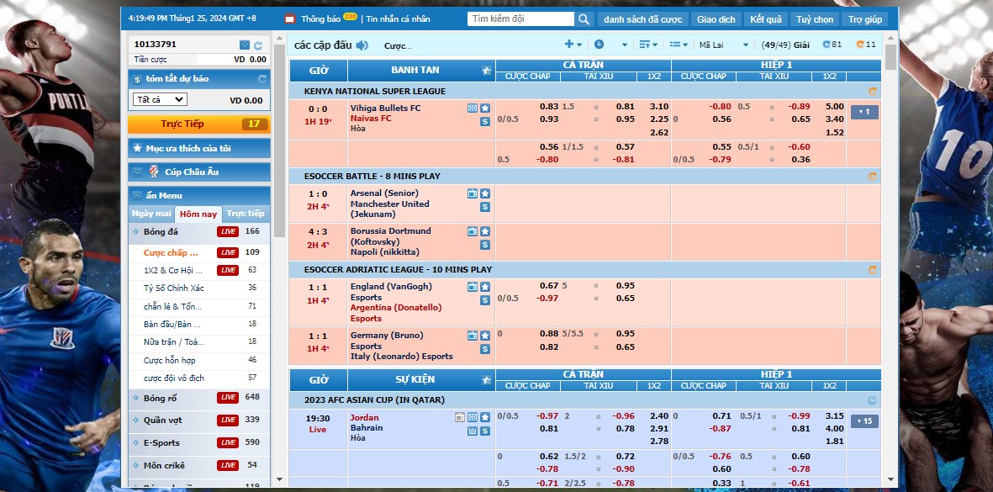Toggle all favorites star in SỰ KIỆN header

pyautogui.click(x=486, y=380)
